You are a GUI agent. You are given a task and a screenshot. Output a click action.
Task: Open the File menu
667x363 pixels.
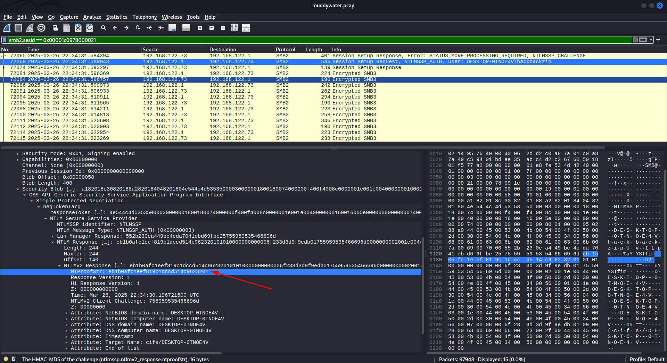click(x=8, y=17)
